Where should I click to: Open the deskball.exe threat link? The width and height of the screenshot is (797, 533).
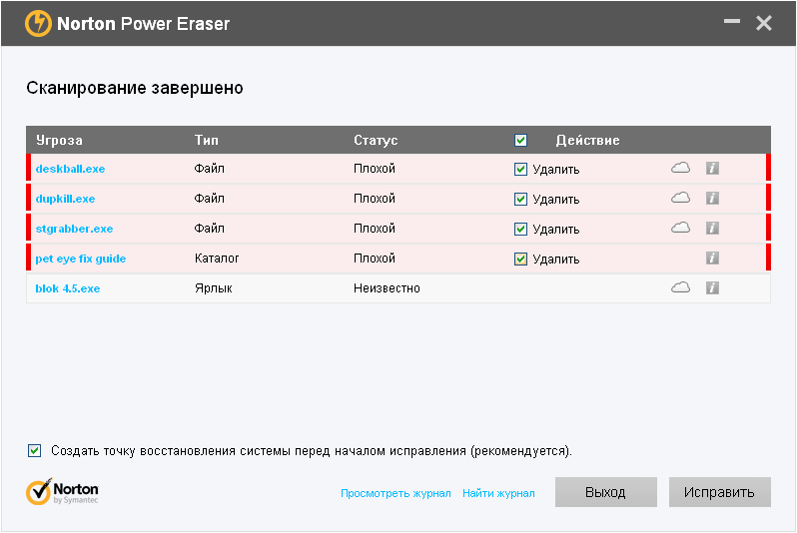click(x=70, y=169)
